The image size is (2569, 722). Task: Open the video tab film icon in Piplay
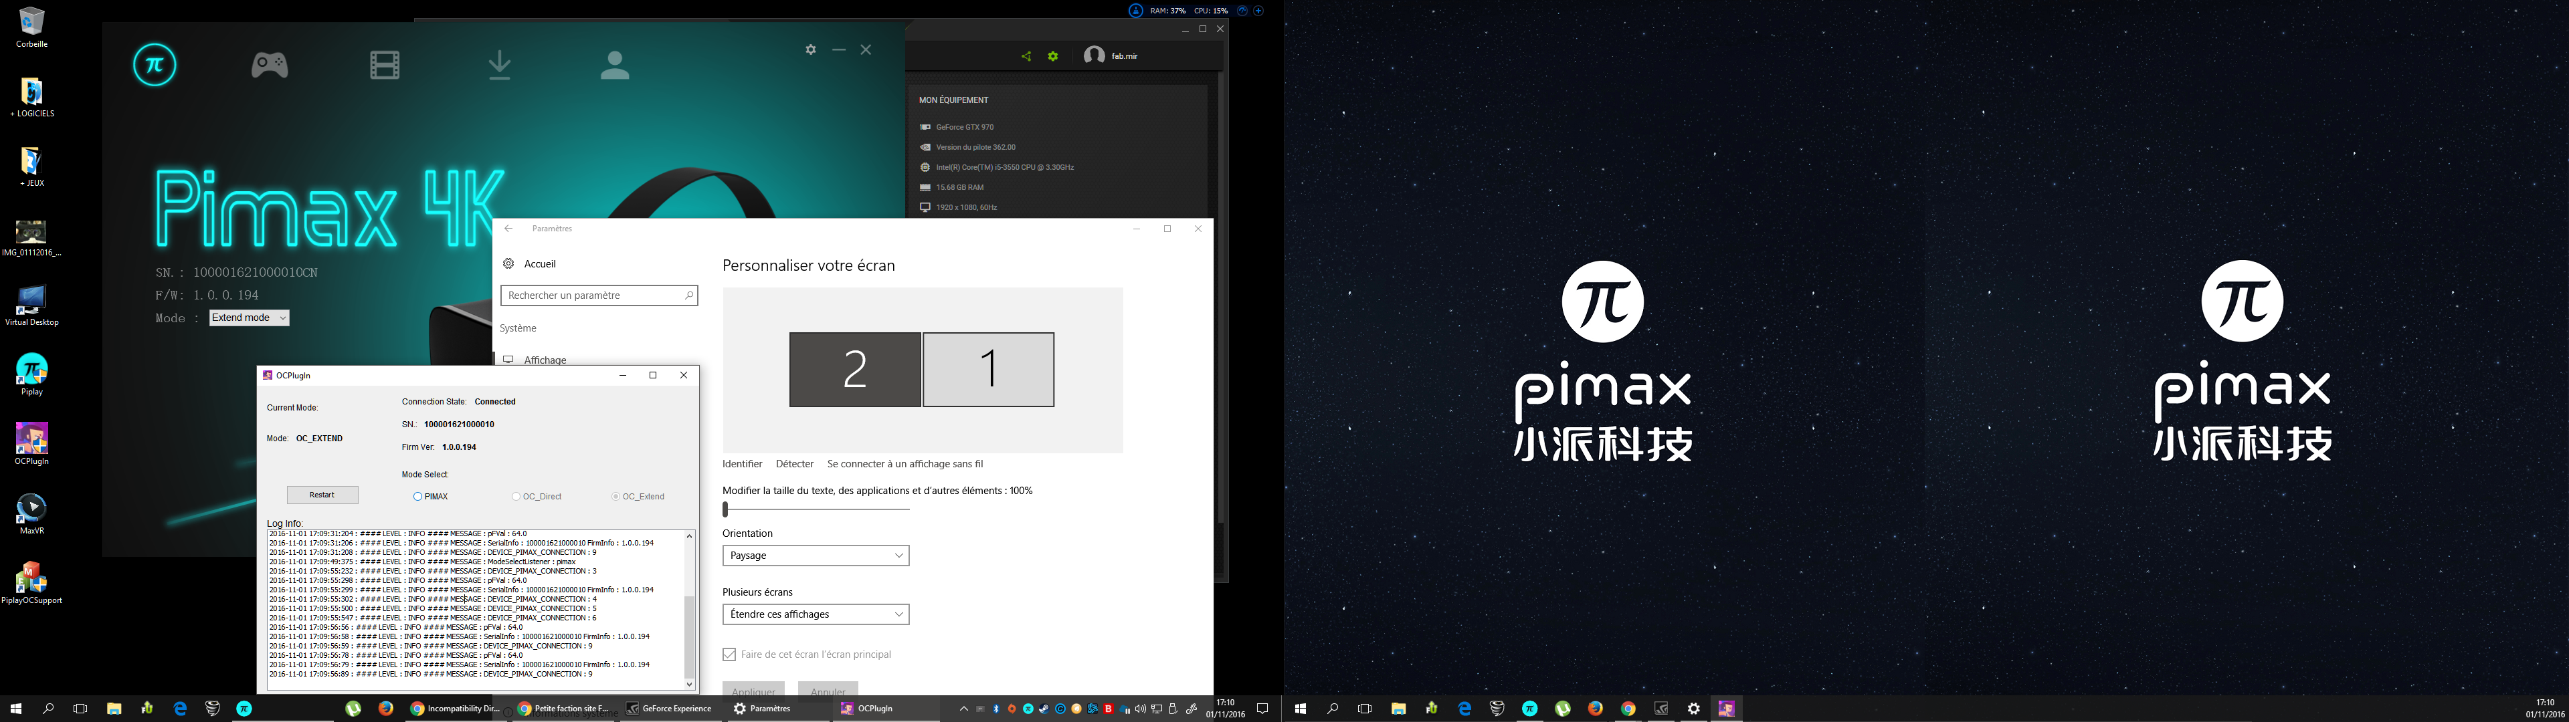click(385, 66)
